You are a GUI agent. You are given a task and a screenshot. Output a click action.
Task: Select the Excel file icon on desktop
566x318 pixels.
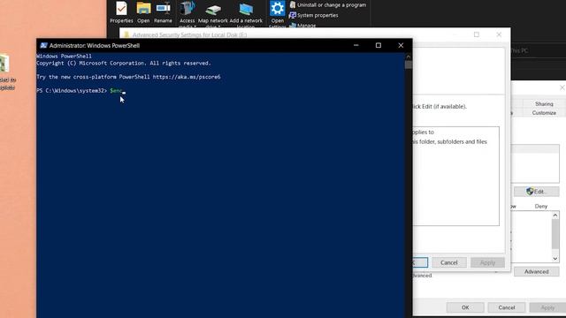point(4,64)
